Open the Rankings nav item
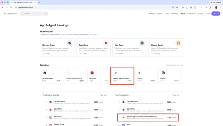The image size is (223, 126). coord(175,13)
